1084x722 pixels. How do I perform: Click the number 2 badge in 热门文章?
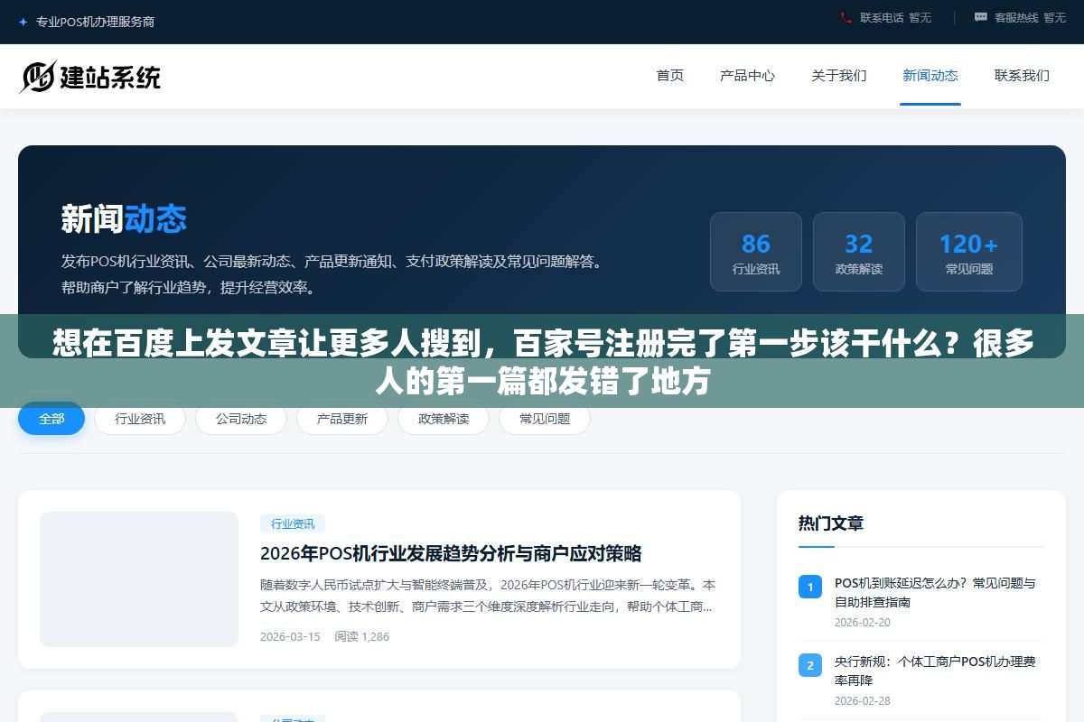[x=810, y=665]
